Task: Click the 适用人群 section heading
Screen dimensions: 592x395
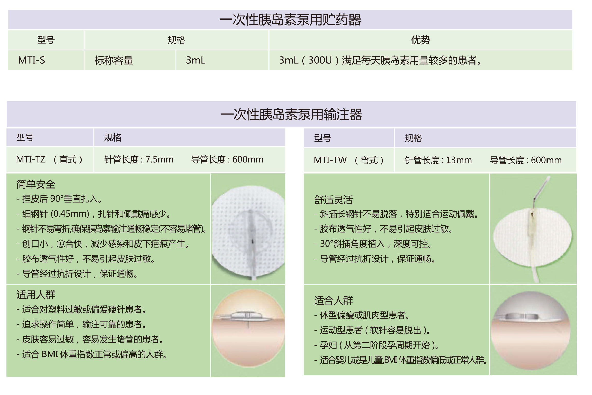Action: pos(36,295)
